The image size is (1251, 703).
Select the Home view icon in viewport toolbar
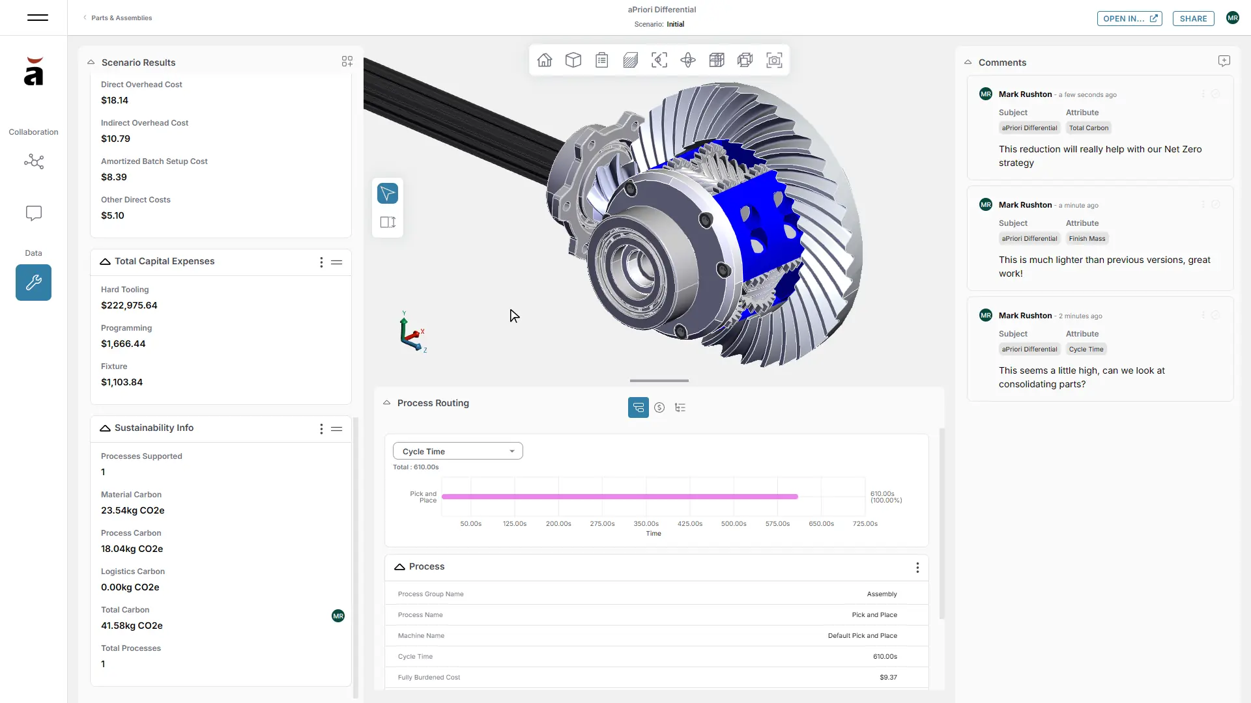pyautogui.click(x=545, y=60)
